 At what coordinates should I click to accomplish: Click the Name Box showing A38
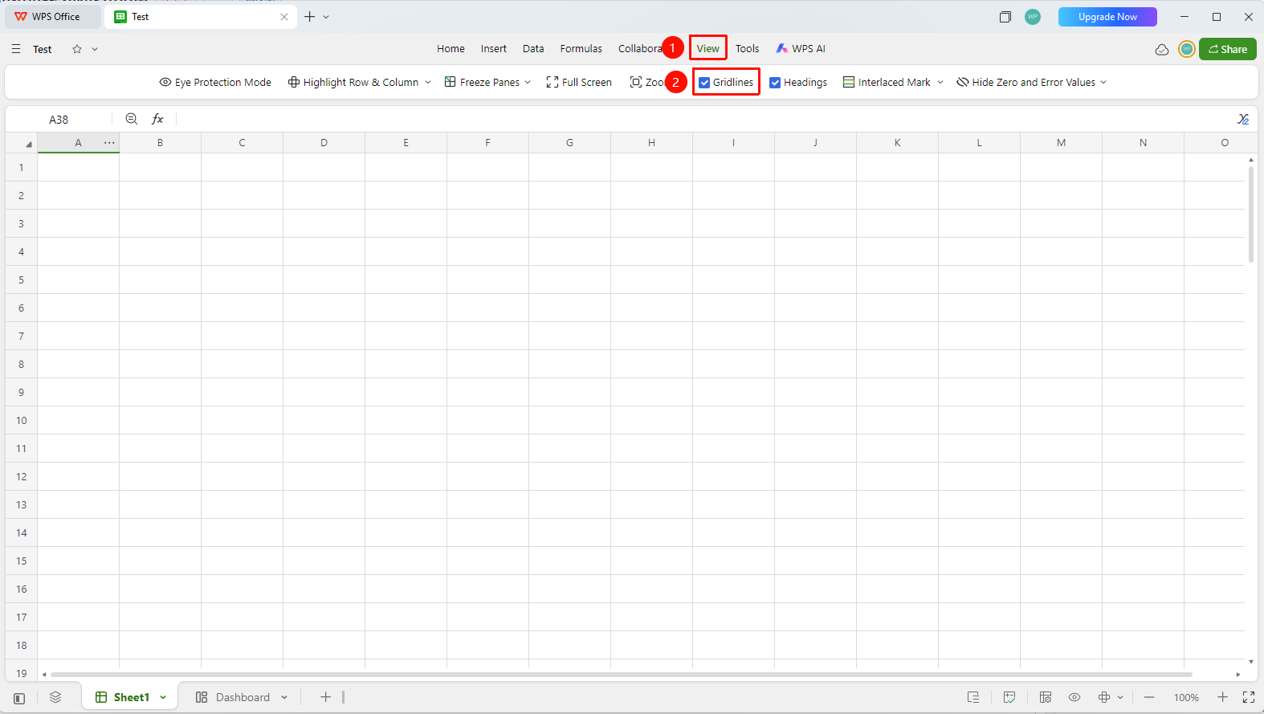point(59,119)
